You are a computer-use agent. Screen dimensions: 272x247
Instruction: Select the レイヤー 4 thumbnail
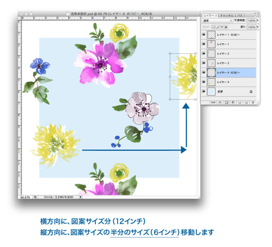point(211,82)
